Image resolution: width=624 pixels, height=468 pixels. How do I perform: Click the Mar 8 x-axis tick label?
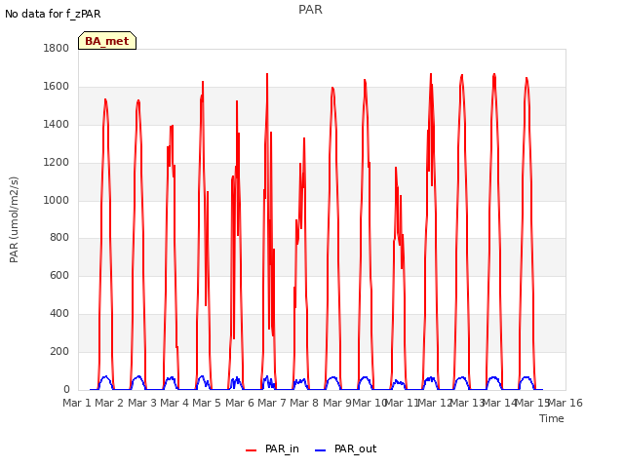tap(304, 403)
